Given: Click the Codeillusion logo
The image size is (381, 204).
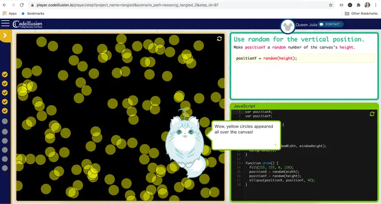Looking at the screenshot, I should click(27, 24).
